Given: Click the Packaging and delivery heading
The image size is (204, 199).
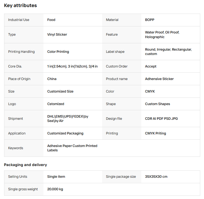Looking at the screenshot, I should coord(25,165).
